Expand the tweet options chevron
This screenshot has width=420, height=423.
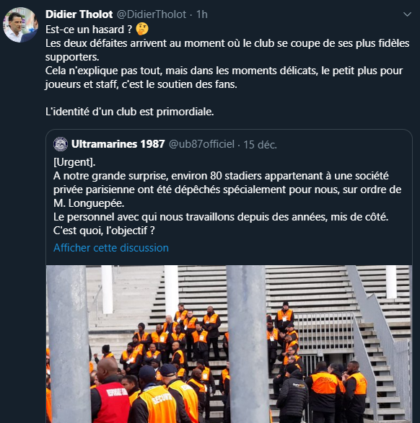click(407, 14)
